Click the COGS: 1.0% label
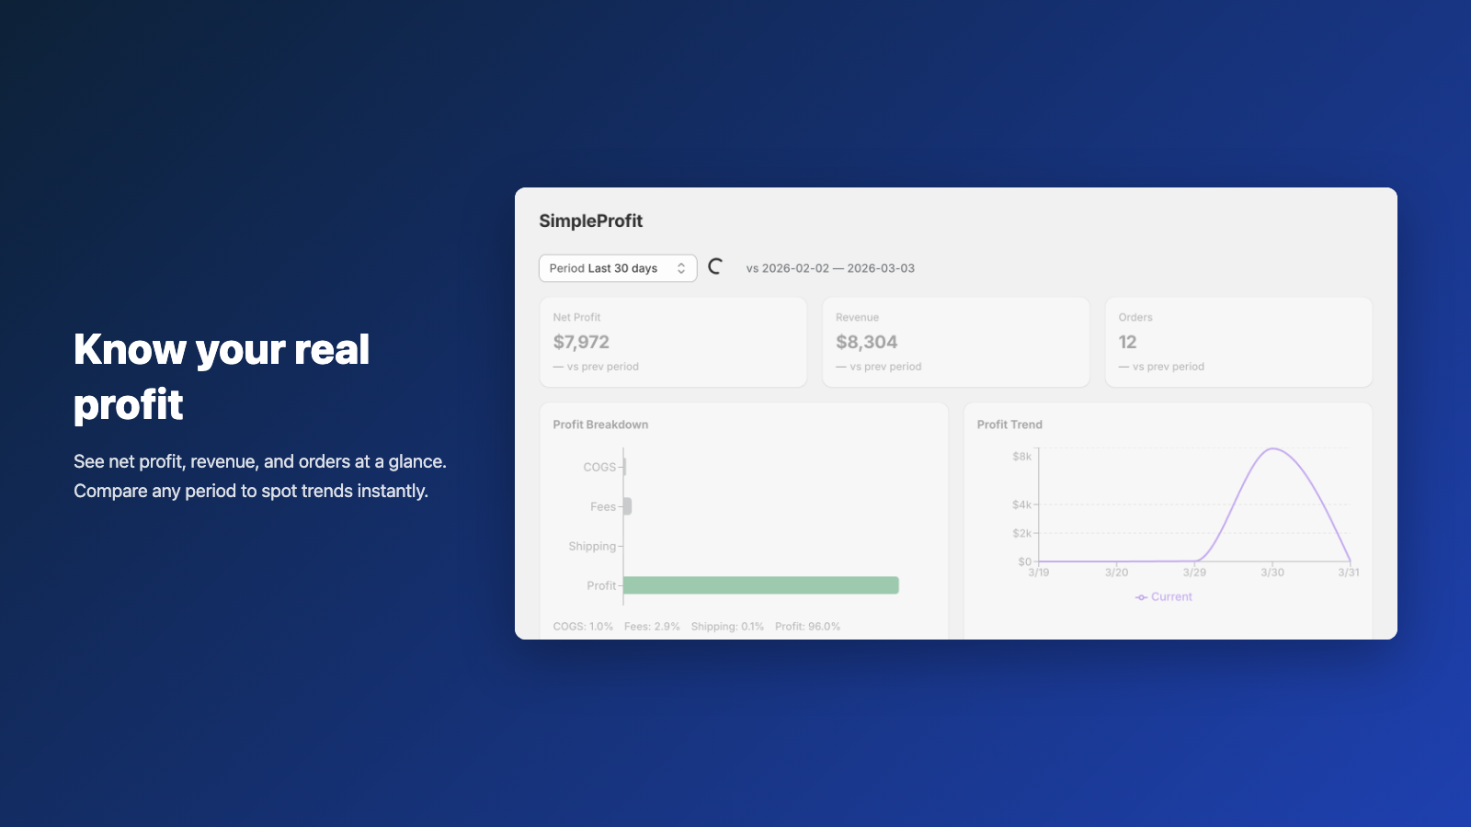 [x=583, y=627]
